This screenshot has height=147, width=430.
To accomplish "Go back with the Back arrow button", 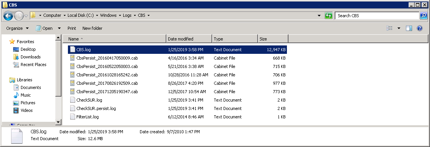I will pos(8,16).
